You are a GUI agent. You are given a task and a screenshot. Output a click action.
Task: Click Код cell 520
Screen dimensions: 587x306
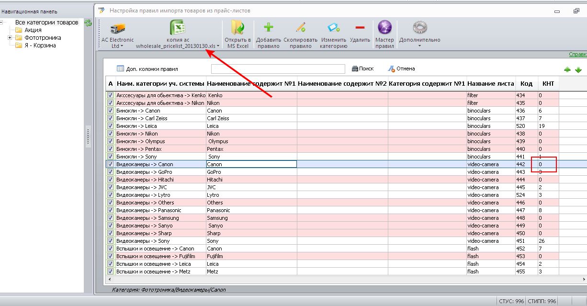(x=526, y=126)
